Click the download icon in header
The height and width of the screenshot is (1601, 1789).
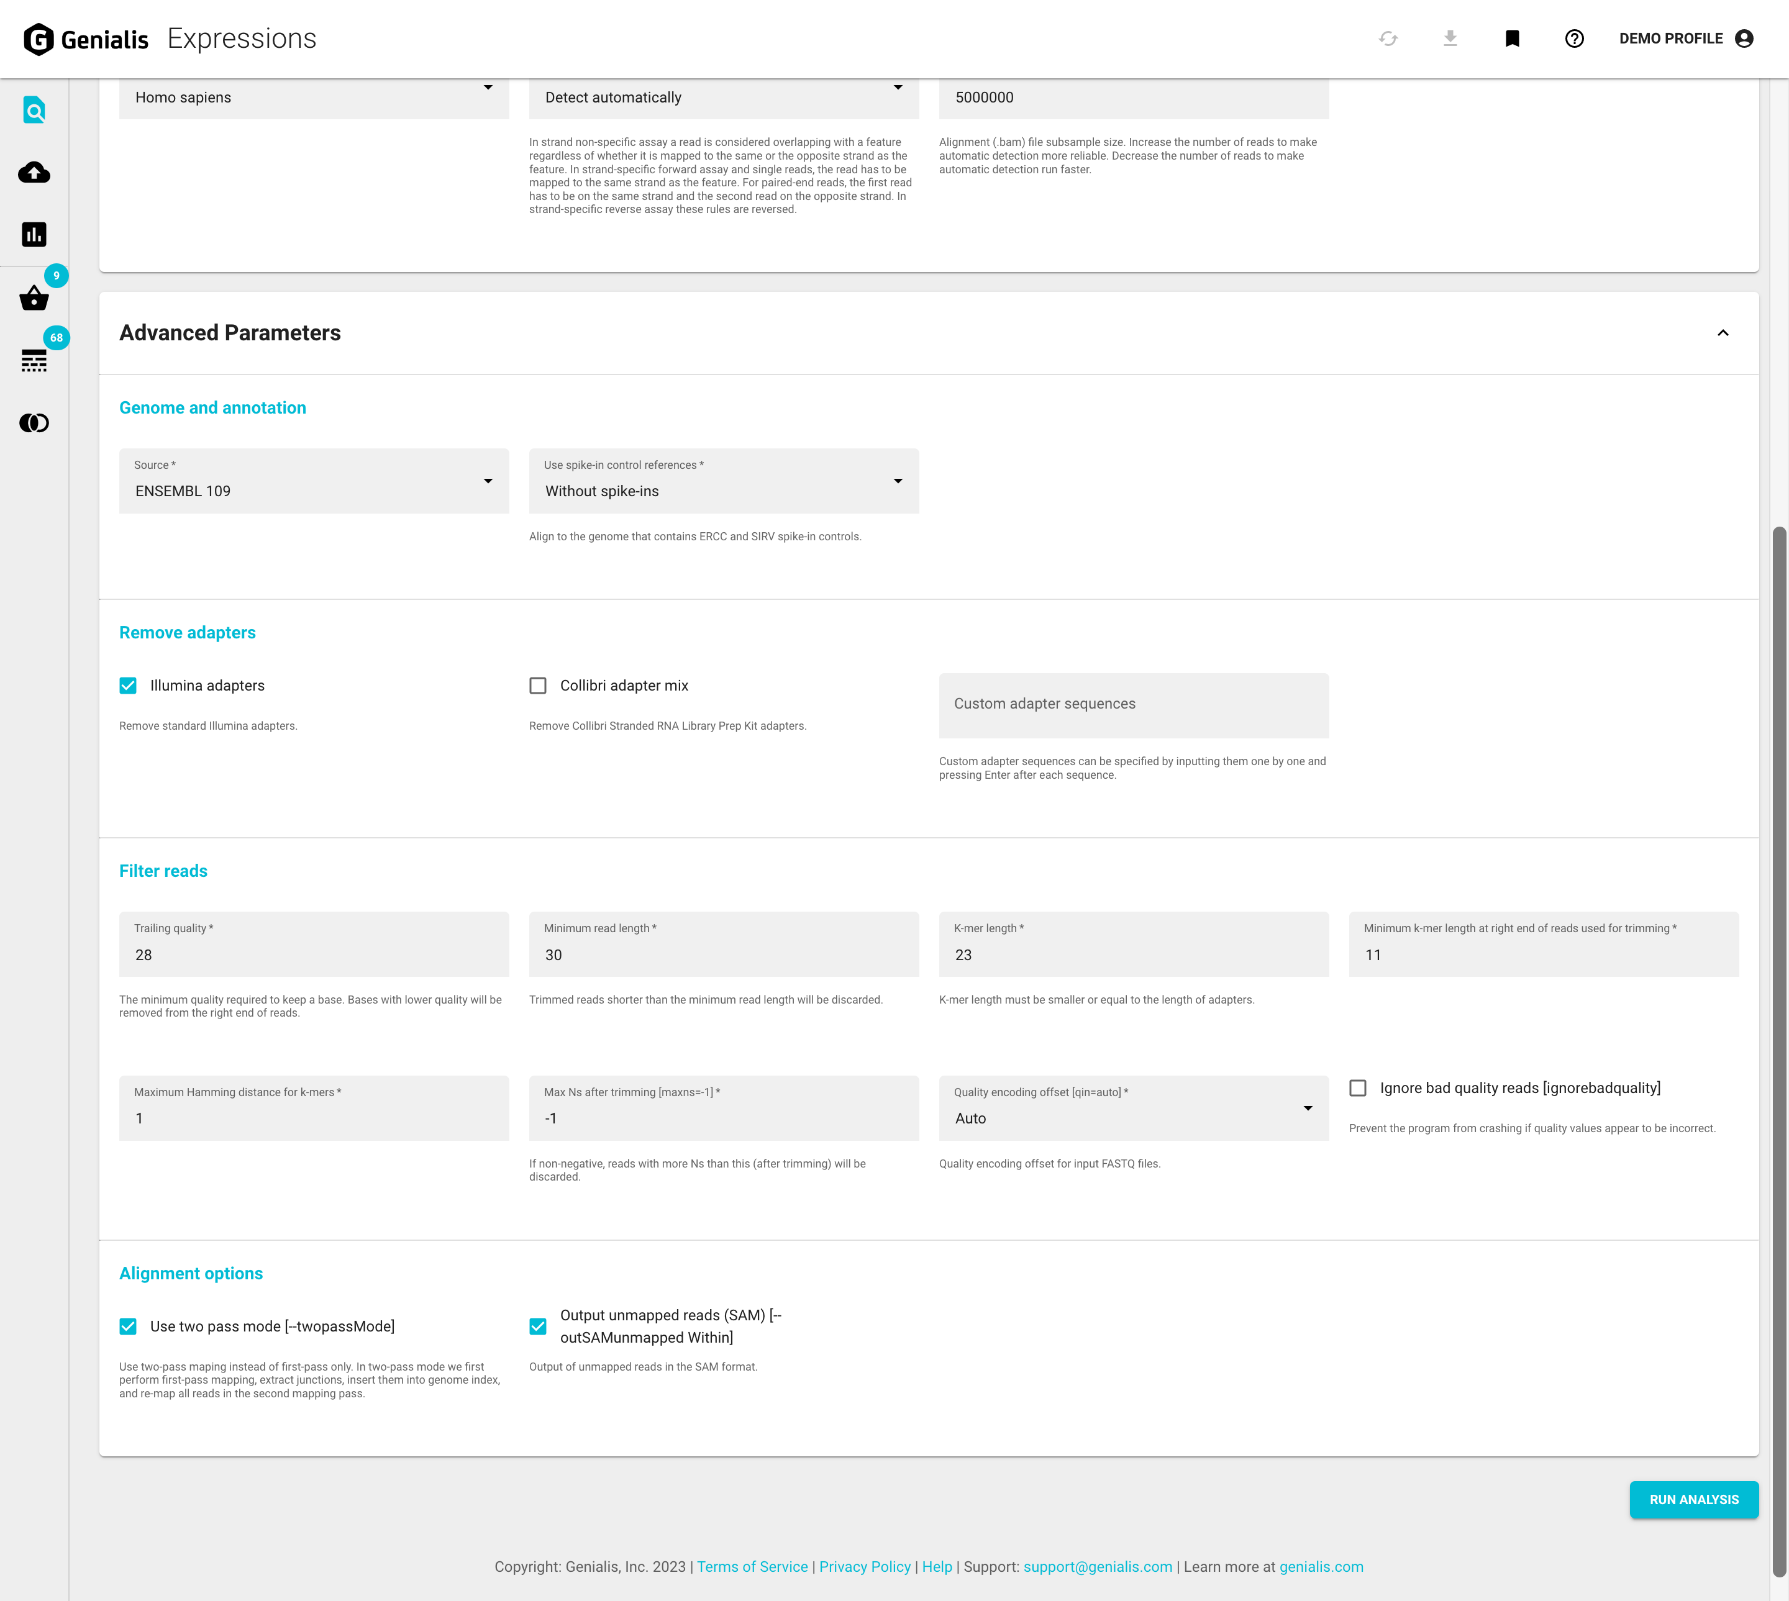point(1450,39)
